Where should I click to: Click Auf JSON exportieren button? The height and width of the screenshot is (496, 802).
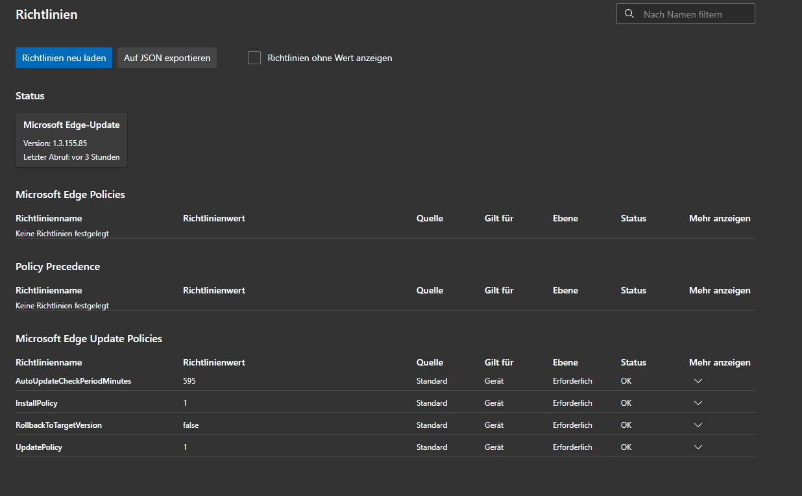[167, 58]
